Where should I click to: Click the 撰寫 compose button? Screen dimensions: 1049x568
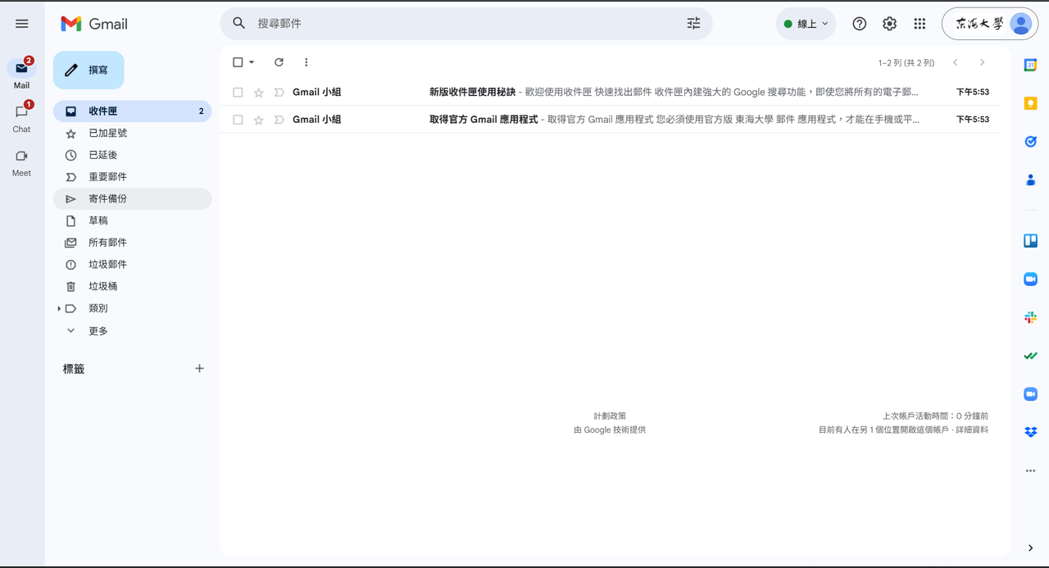89,70
